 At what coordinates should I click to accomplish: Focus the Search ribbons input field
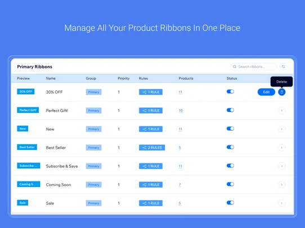tap(253, 67)
